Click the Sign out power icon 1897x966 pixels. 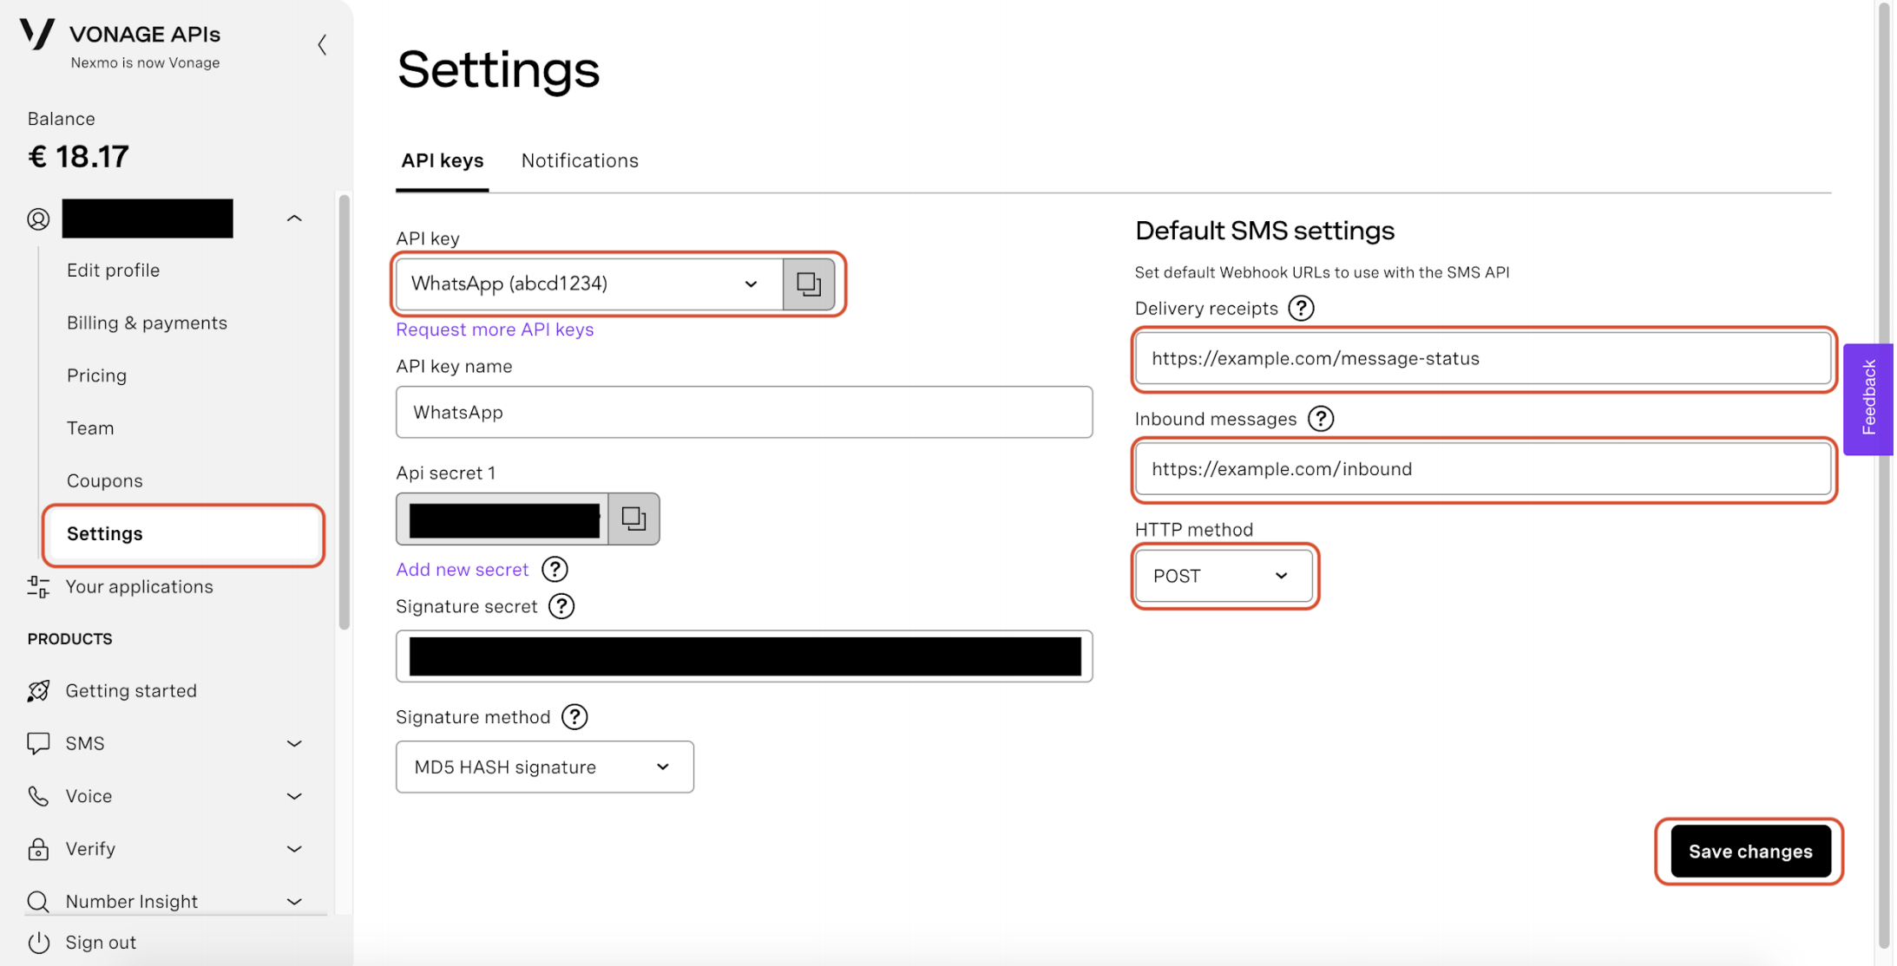(x=38, y=943)
